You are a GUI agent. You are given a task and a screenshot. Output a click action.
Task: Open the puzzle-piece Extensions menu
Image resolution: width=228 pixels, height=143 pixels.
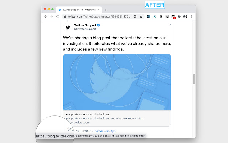[x=179, y=16]
